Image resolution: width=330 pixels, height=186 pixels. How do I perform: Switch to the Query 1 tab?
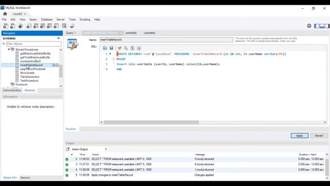pos(71,33)
